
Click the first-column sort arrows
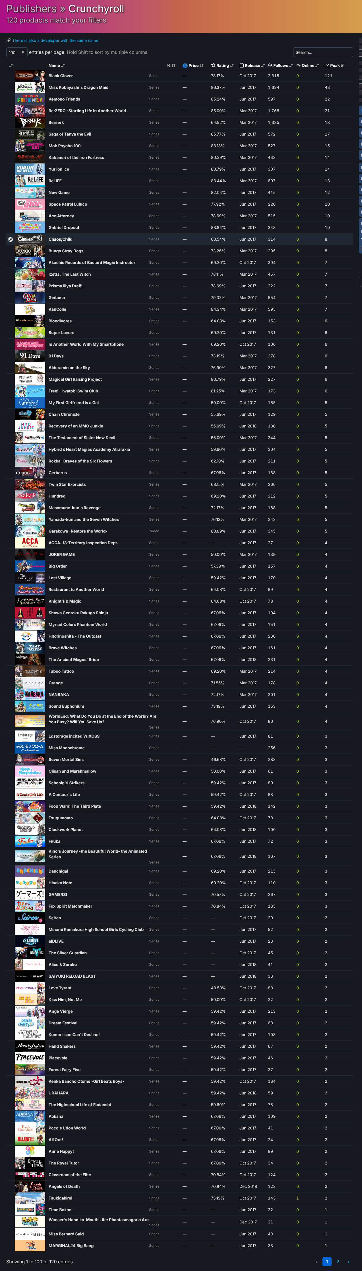coord(11,65)
